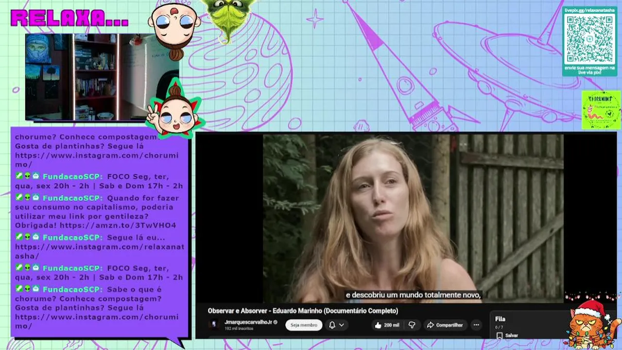Click the livepix.gg/relaxanatasha text
This screenshot has height=350, width=622.
pos(590,10)
